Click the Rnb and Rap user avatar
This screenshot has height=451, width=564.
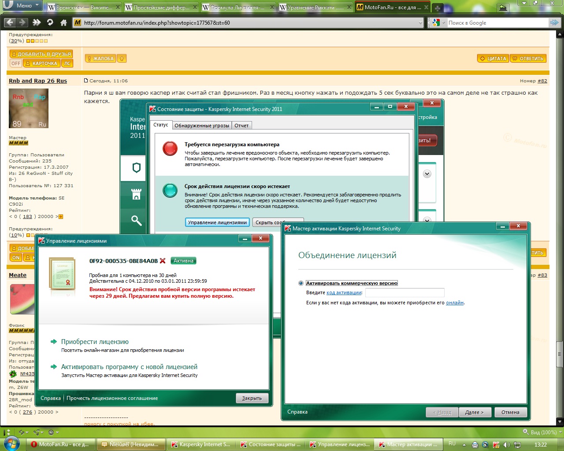click(x=29, y=109)
